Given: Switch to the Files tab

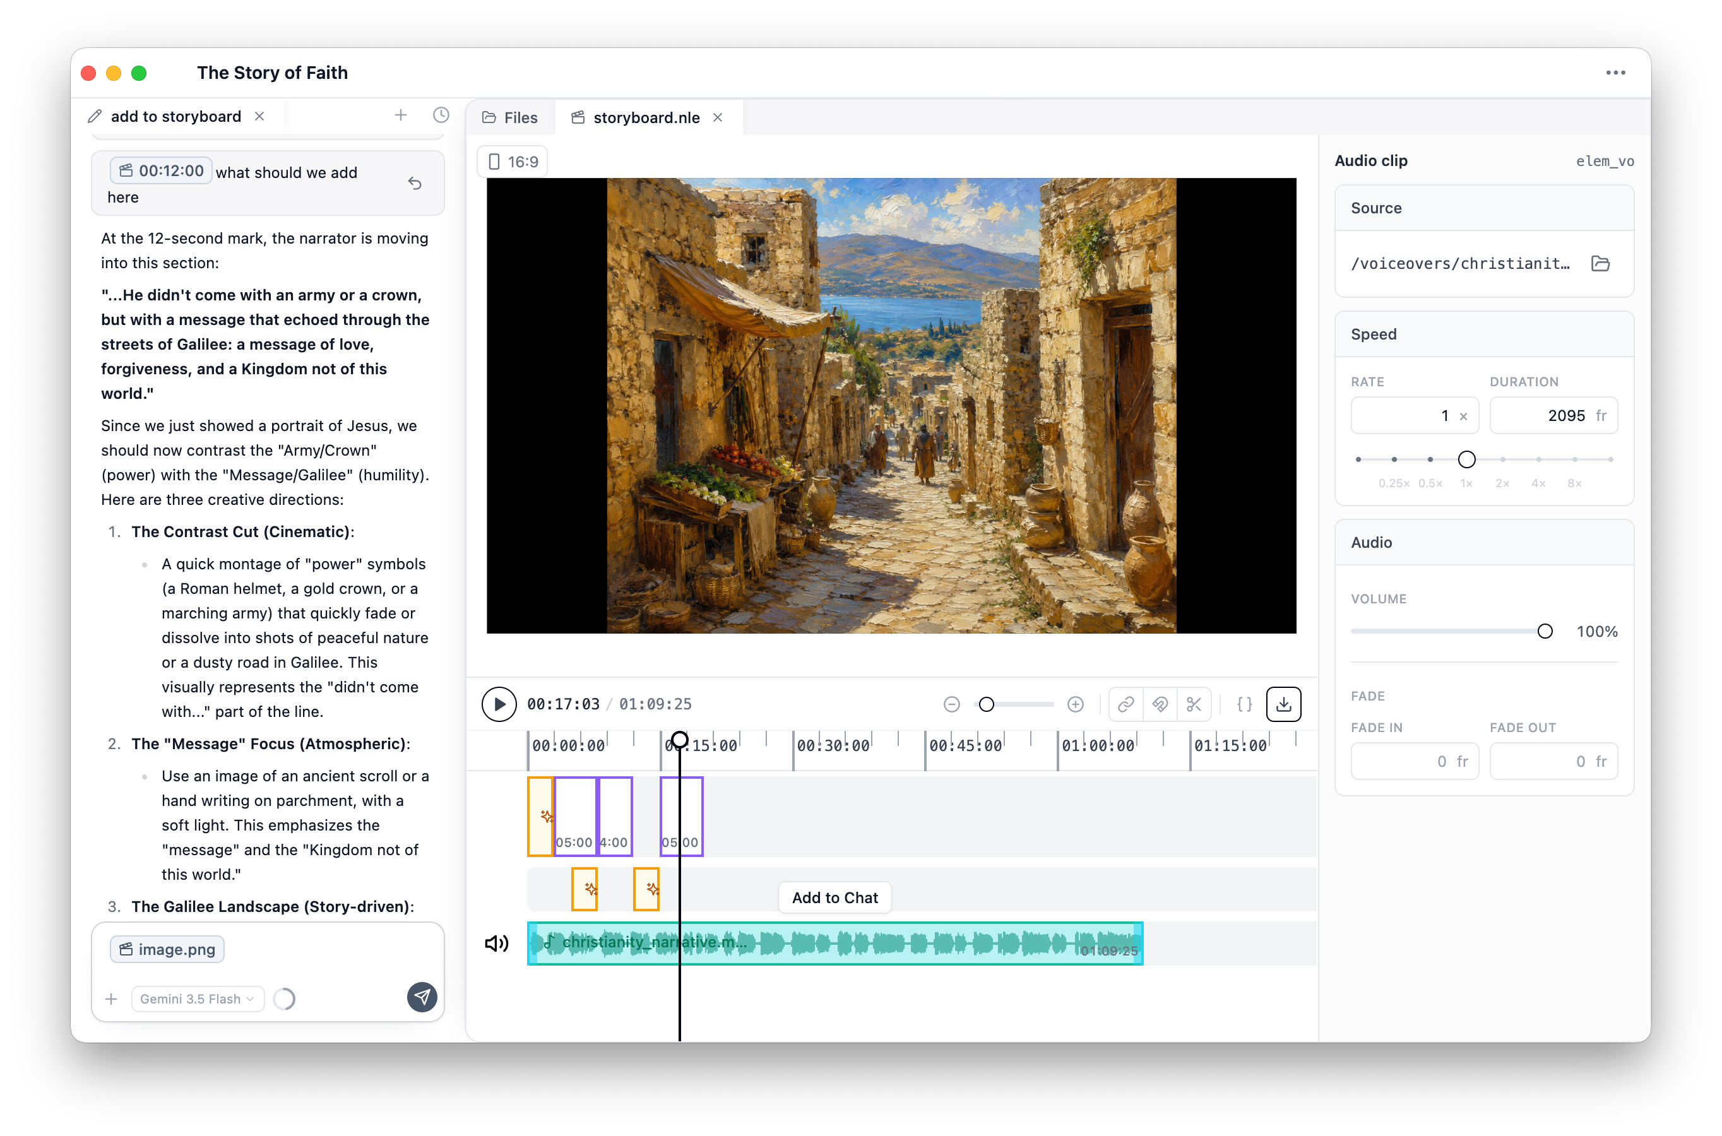Looking at the screenshot, I should pos(510,117).
